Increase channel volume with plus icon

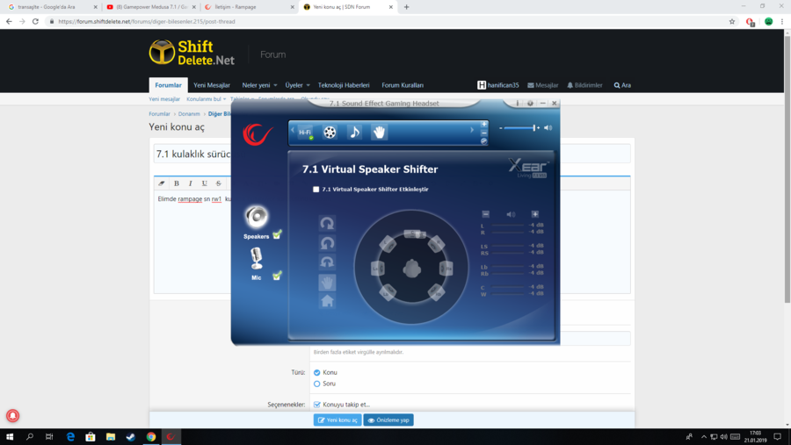pyautogui.click(x=534, y=214)
